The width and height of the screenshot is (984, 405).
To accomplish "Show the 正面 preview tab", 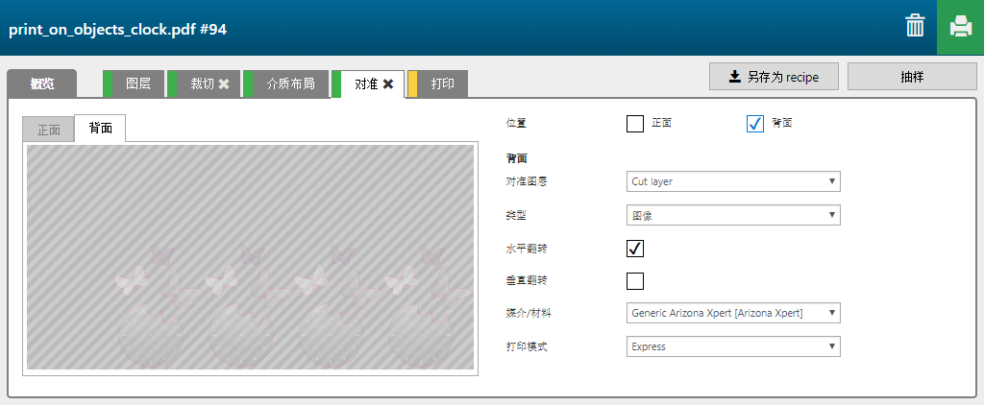I will pos(48,130).
